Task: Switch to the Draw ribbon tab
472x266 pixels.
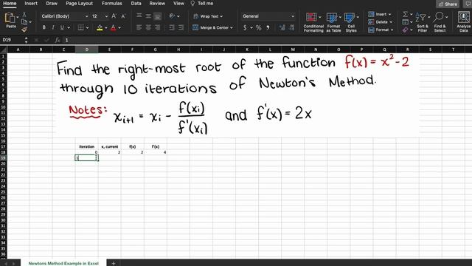Action: click(52, 3)
